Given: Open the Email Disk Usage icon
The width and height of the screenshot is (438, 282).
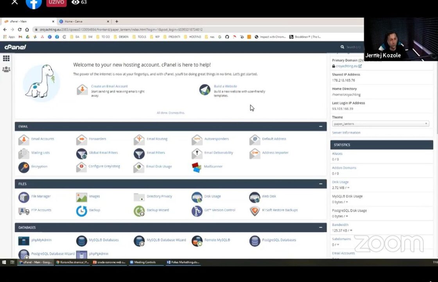Looking at the screenshot, I should 139,167.
